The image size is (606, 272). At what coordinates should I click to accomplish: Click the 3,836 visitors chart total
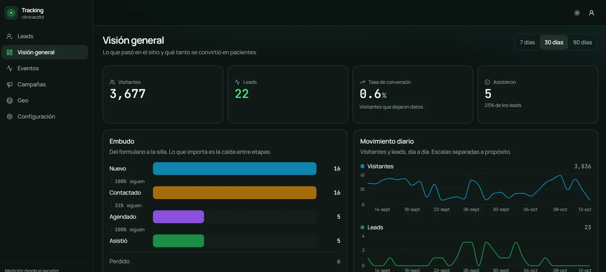[583, 166]
